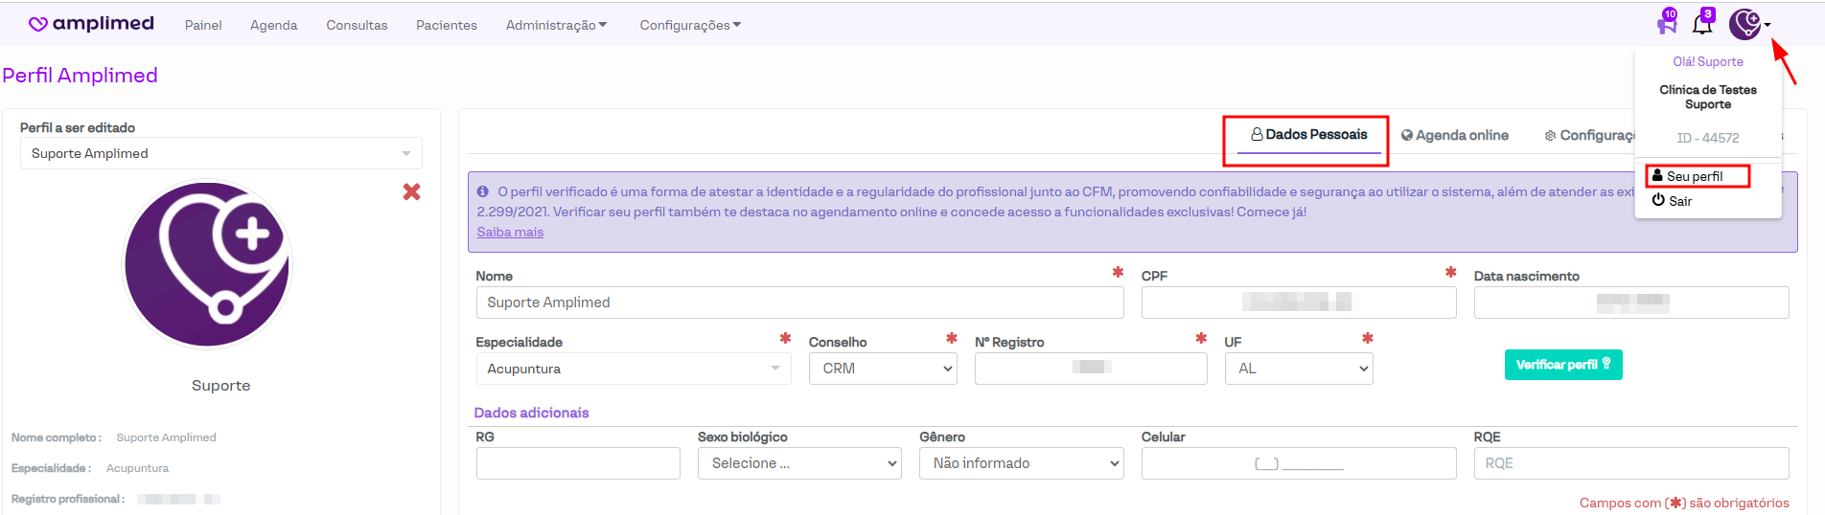Open the Especialidade dropdown
This screenshot has width=1825, height=515.
(x=633, y=369)
